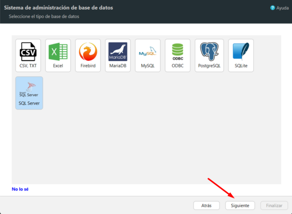The width and height of the screenshot is (292, 214).
Task: Pick the PostgreSQL elephant tile
Action: tap(209, 55)
